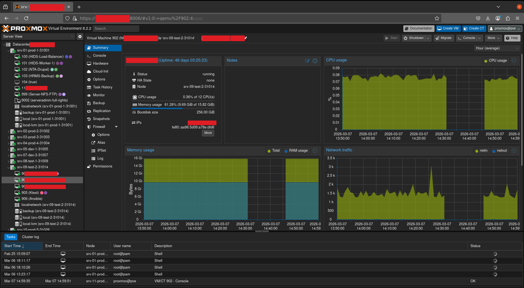Viewport: 524px width, 288px height.
Task: Switch to the Tasks tab
Action: [x=11, y=237]
